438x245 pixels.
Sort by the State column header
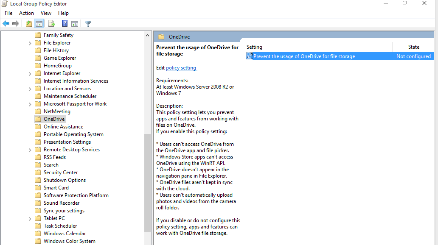(x=413, y=47)
